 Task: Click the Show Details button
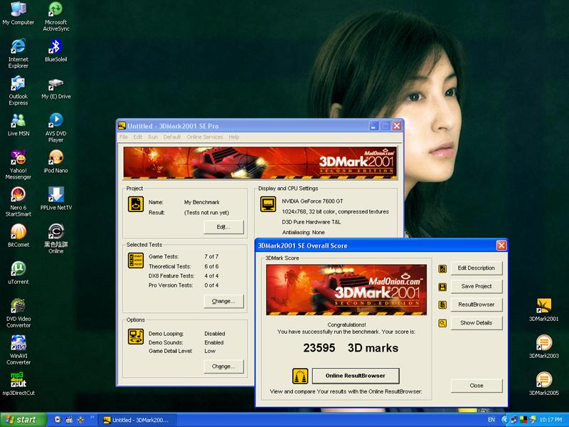tap(477, 322)
